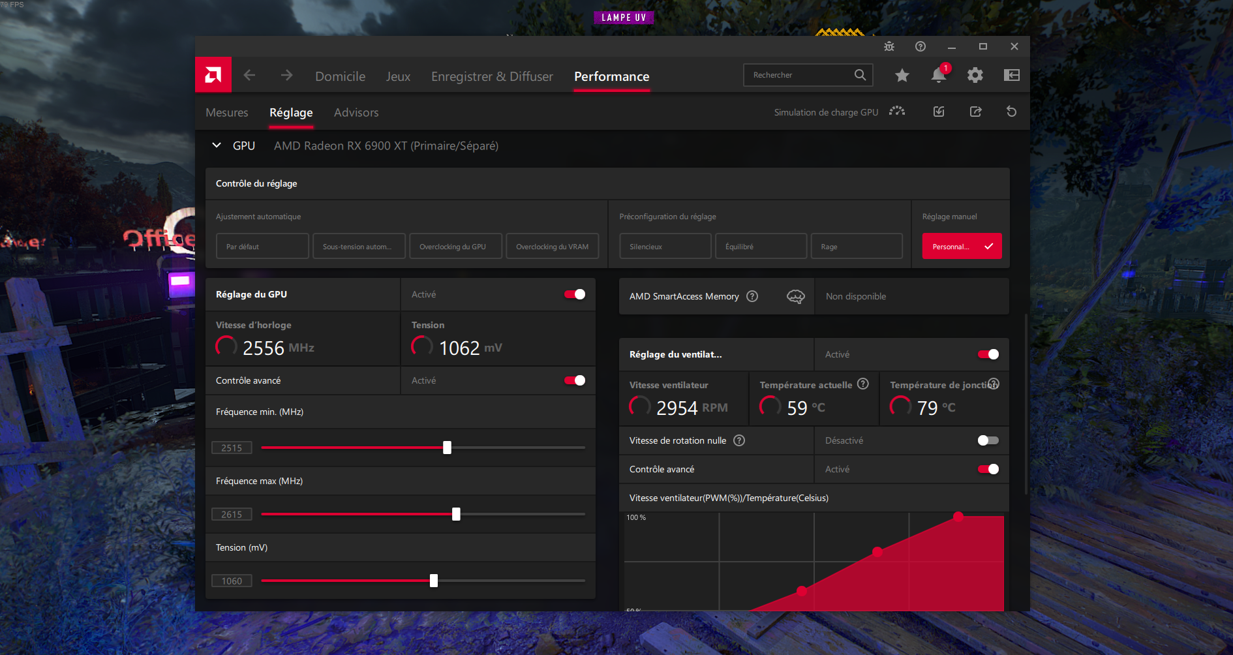Turn off GPU Contrôle avancé under Vitesse d'horloge
1233x655 pixels.
click(575, 380)
